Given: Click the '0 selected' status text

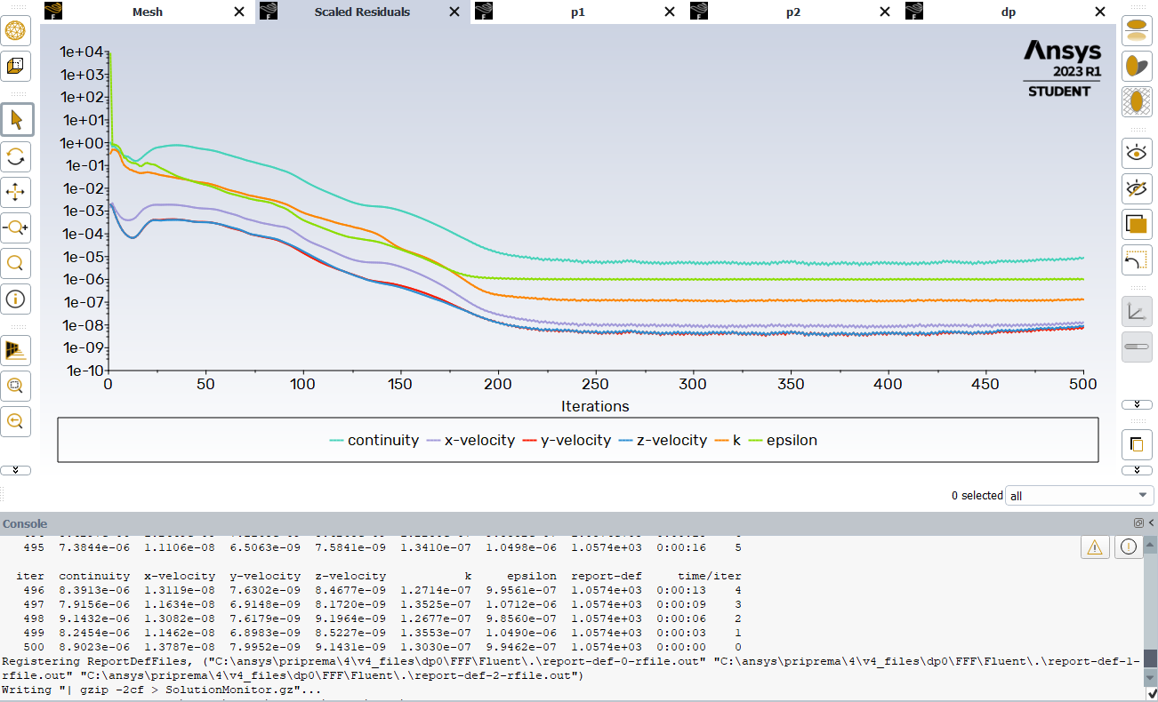Looking at the screenshot, I should click(x=977, y=496).
